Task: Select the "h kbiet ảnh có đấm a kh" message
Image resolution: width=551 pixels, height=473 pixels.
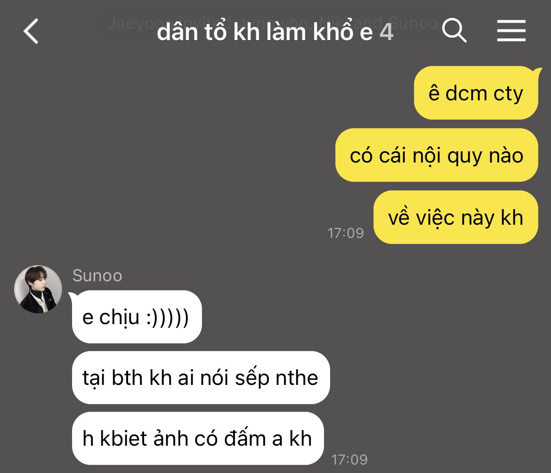Action: tap(197, 439)
